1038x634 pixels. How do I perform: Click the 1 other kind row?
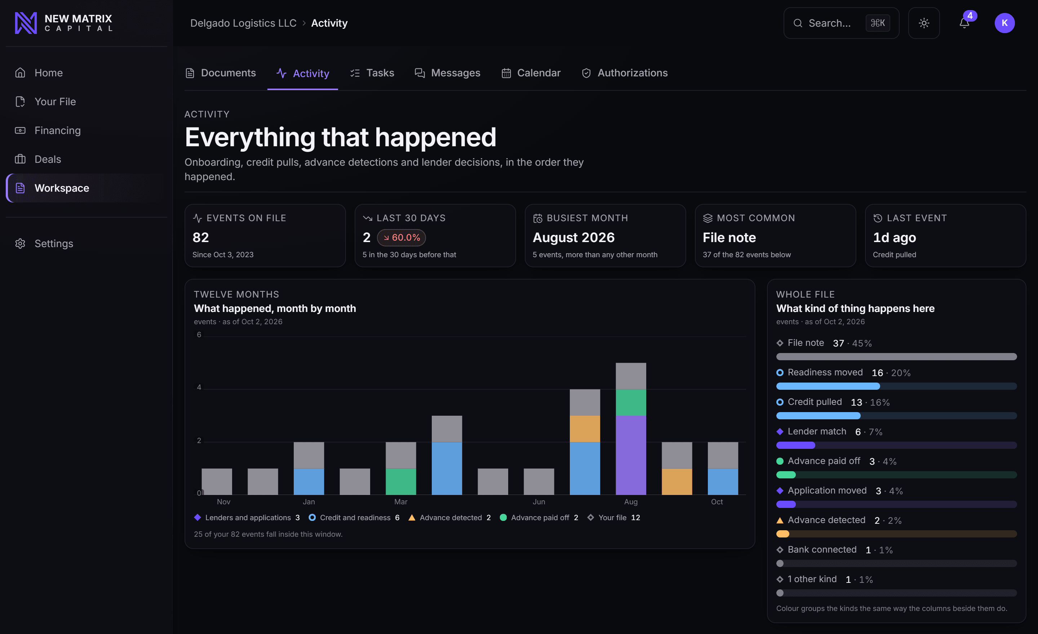(x=896, y=585)
